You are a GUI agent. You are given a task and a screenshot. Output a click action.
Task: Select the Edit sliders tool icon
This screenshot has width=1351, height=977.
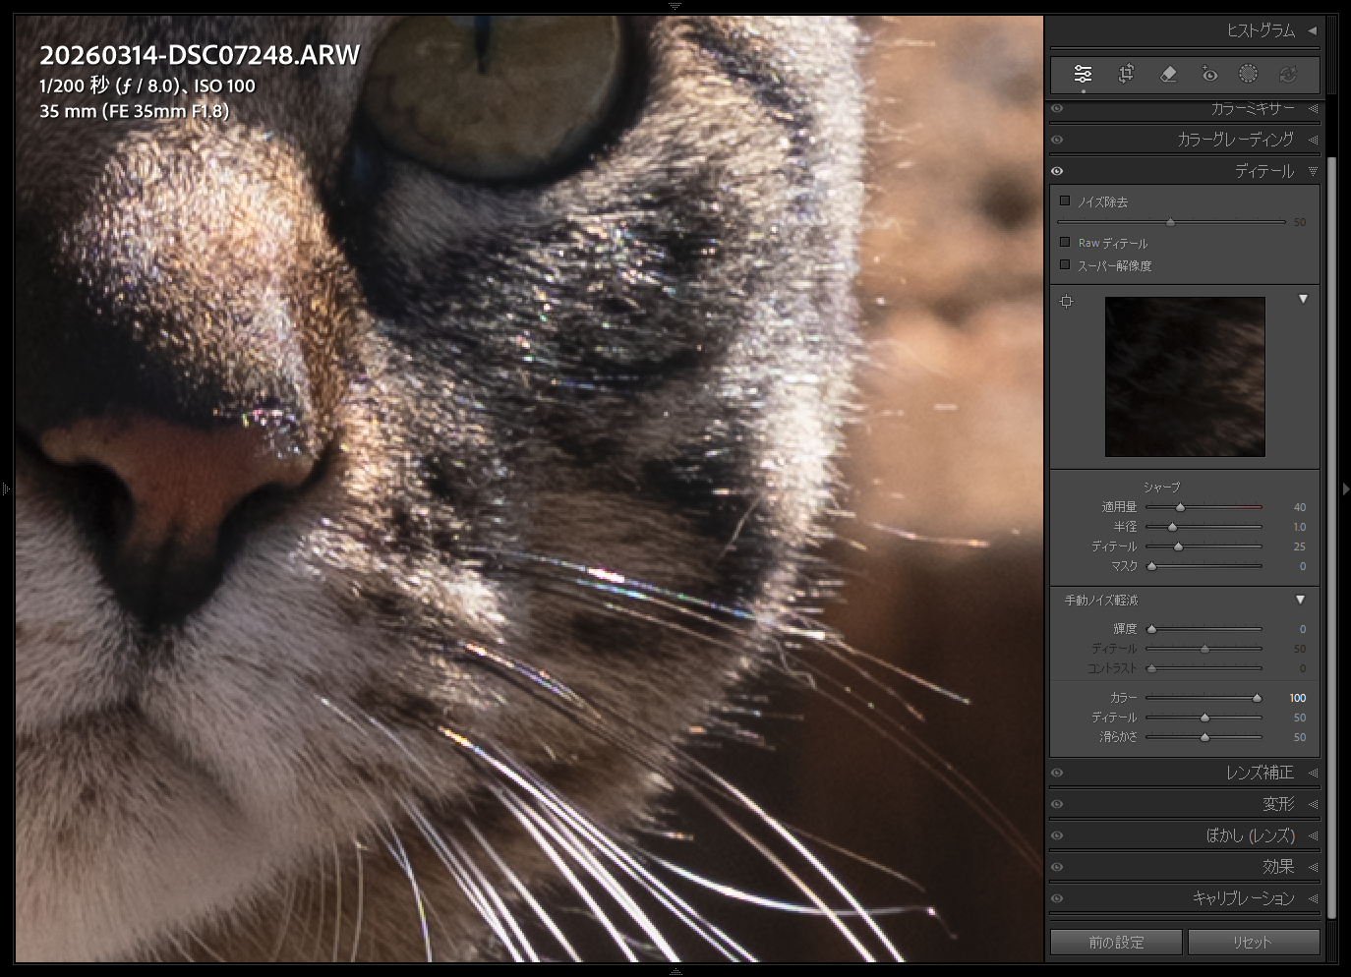[1083, 74]
